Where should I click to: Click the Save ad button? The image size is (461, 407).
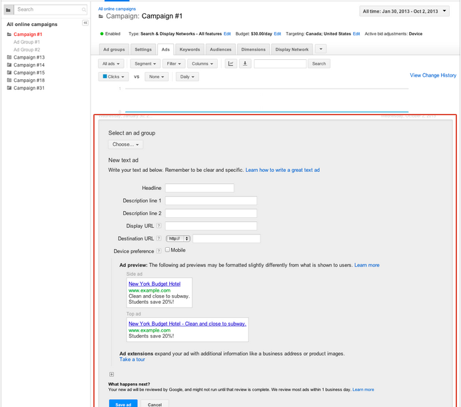(123, 404)
